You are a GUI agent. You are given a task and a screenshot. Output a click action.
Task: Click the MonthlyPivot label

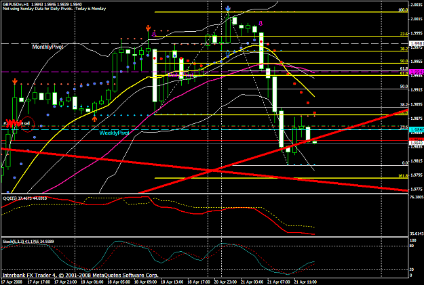[x=47, y=47]
